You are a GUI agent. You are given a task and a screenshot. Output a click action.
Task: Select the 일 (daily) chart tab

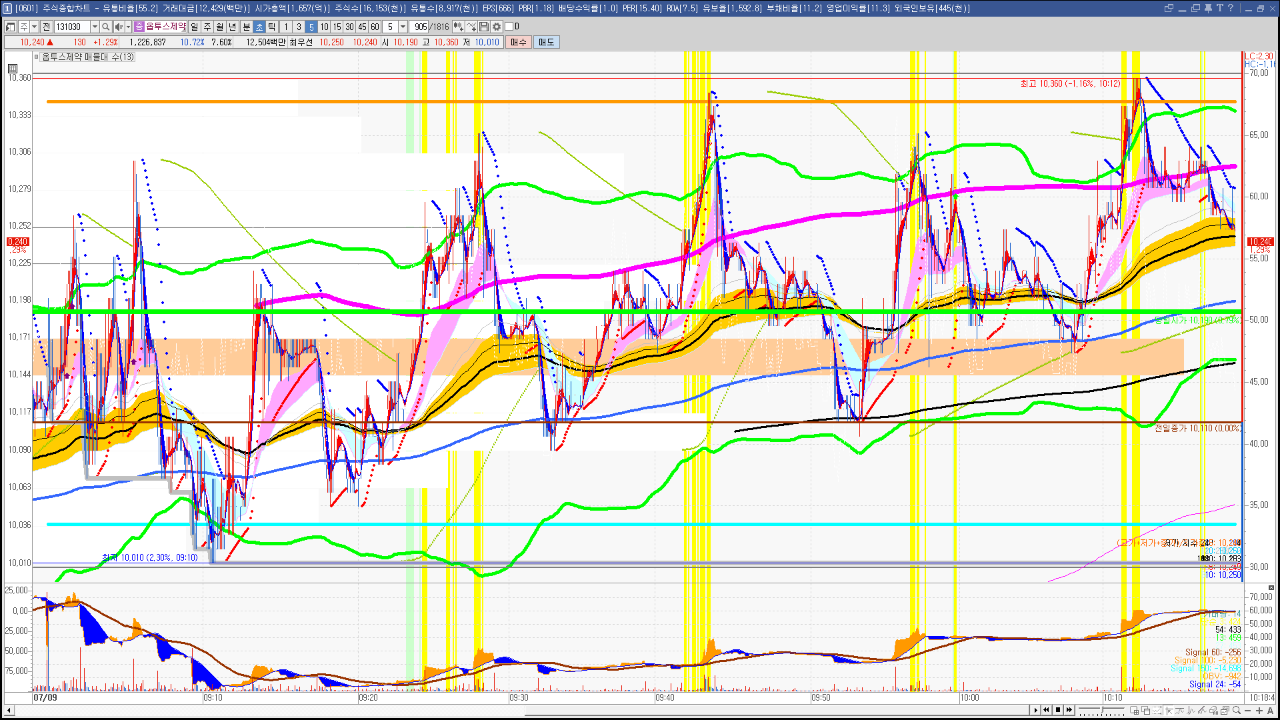coord(194,27)
